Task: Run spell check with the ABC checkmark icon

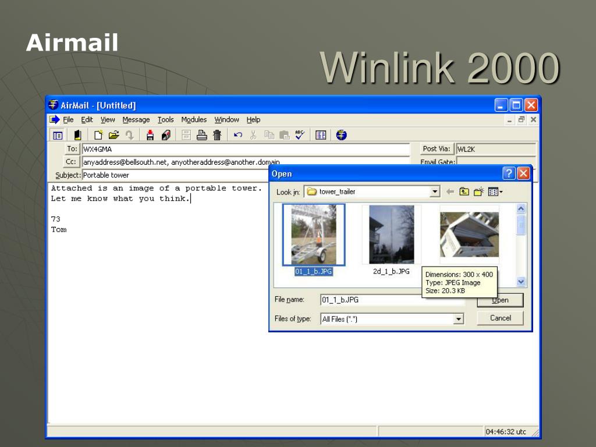Action: (x=300, y=135)
